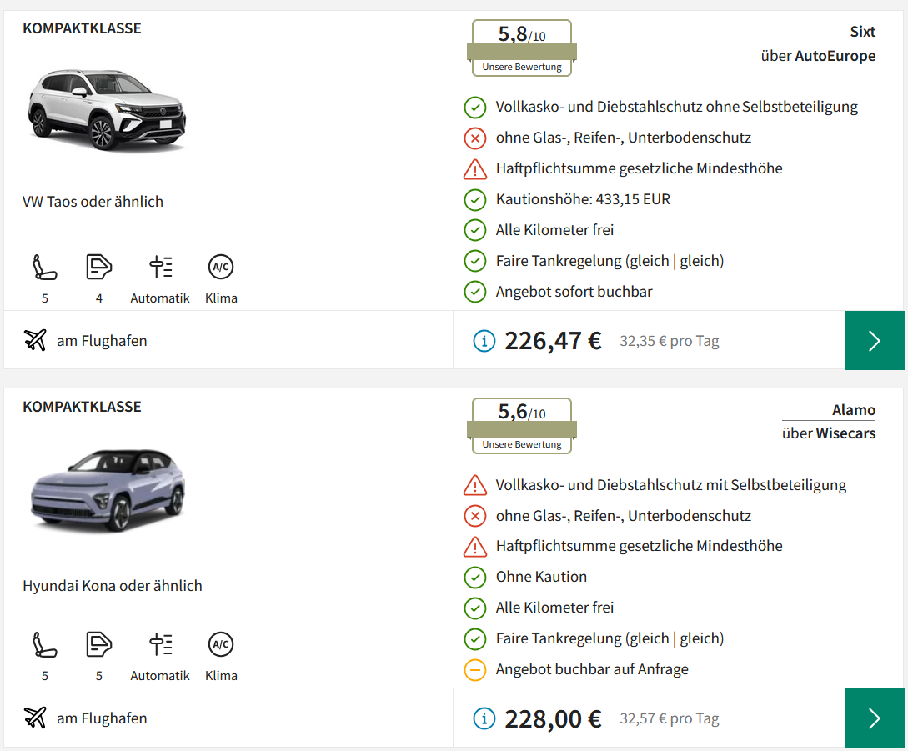Click the VW Taos car image
This screenshot has height=751, width=908.
coord(107,110)
